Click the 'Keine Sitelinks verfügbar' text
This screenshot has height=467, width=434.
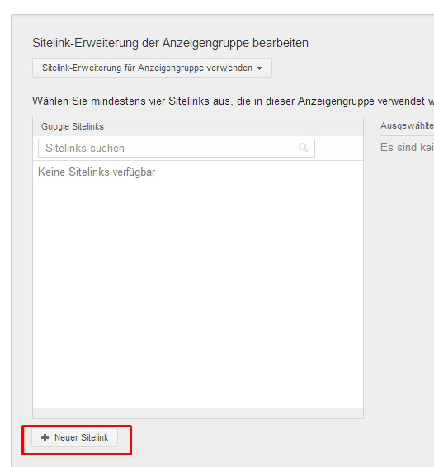[97, 172]
